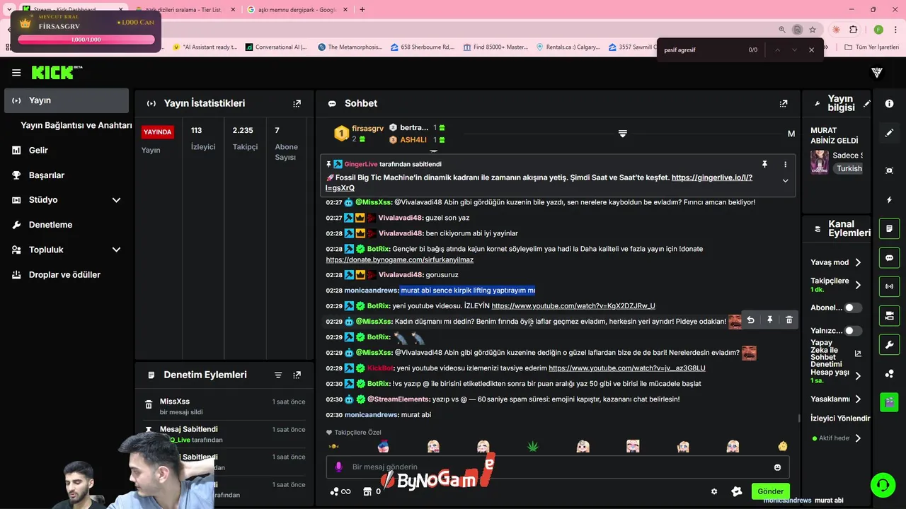Pin the hovered MissXss message

[x=770, y=320]
